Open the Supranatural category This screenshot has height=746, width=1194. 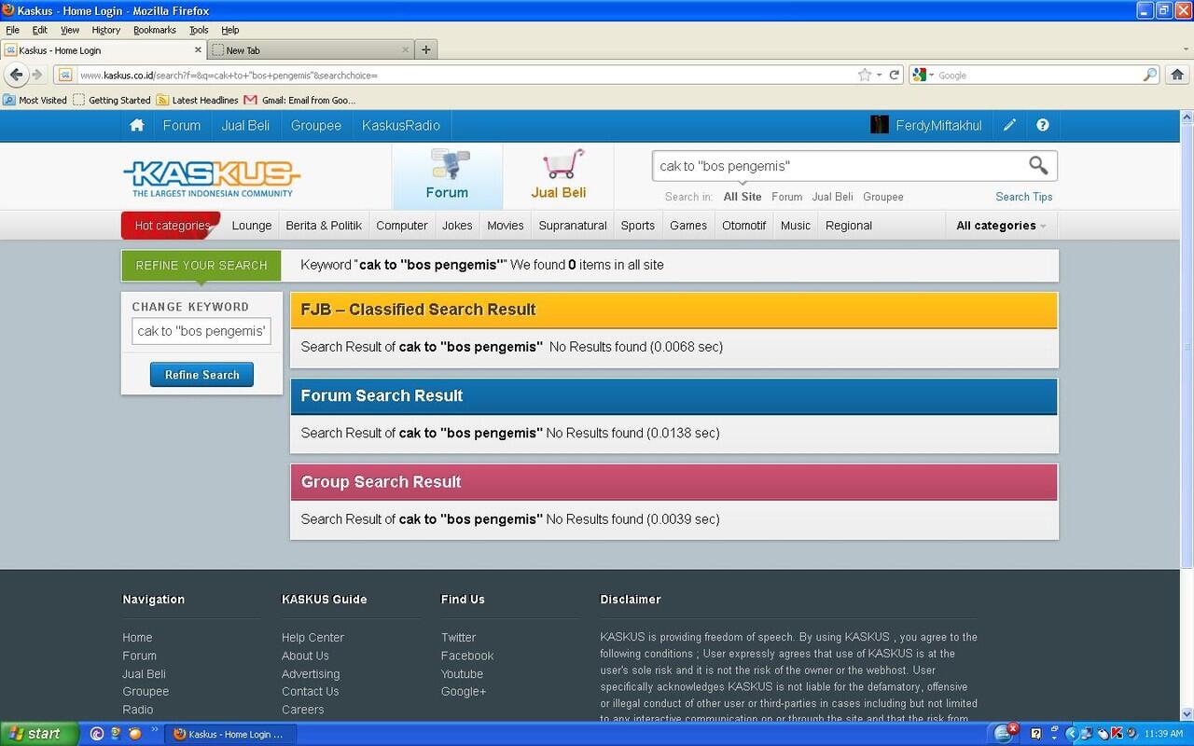point(573,226)
